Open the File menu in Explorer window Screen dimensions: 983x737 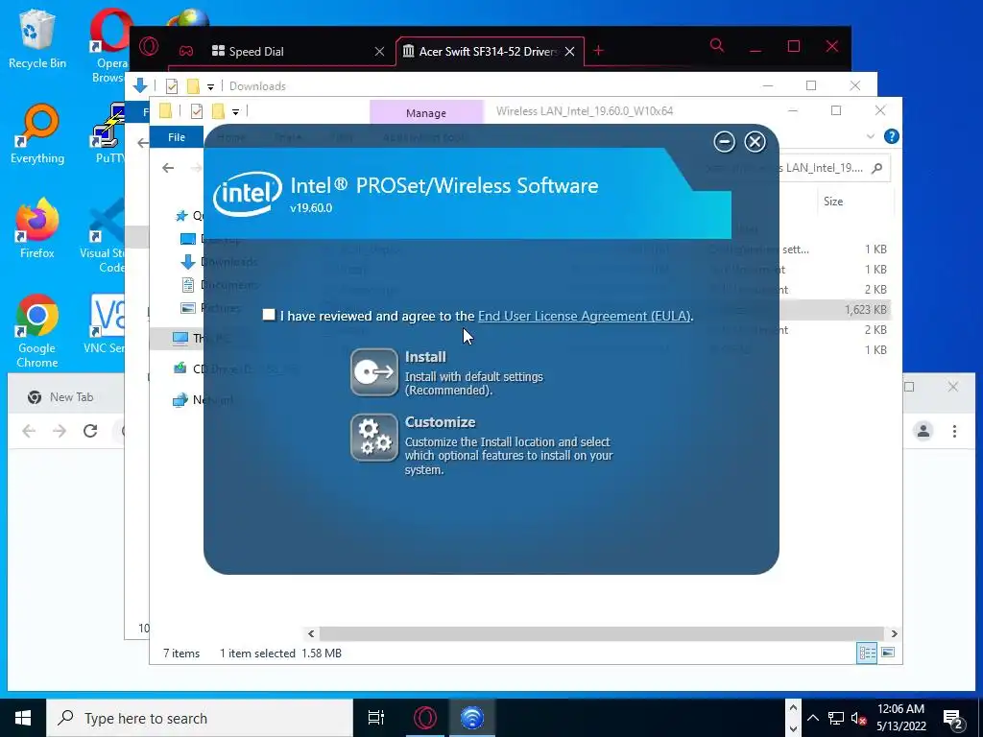click(x=177, y=137)
